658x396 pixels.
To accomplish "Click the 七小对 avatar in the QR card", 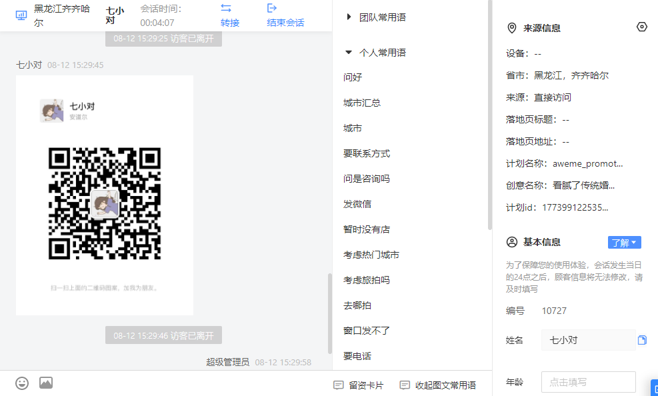I will pos(51,111).
